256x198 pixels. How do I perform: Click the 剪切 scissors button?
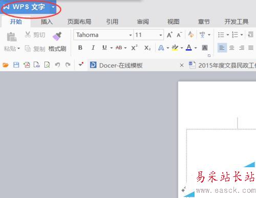[x=35, y=35]
